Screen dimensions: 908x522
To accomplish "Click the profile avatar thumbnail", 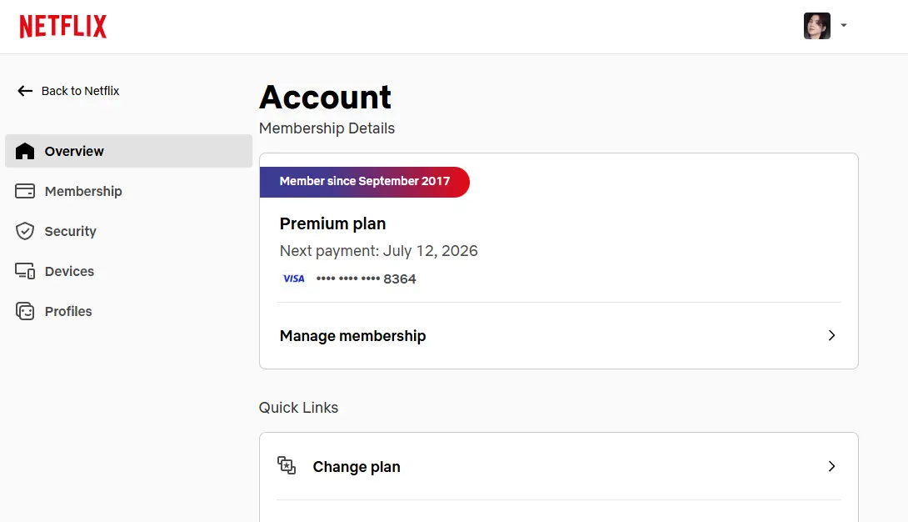I will (817, 26).
